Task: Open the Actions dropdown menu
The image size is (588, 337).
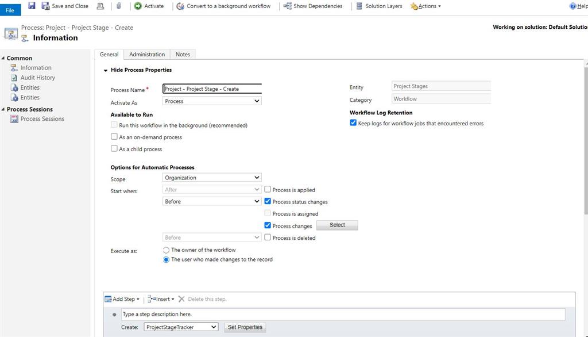Action: pos(426,6)
